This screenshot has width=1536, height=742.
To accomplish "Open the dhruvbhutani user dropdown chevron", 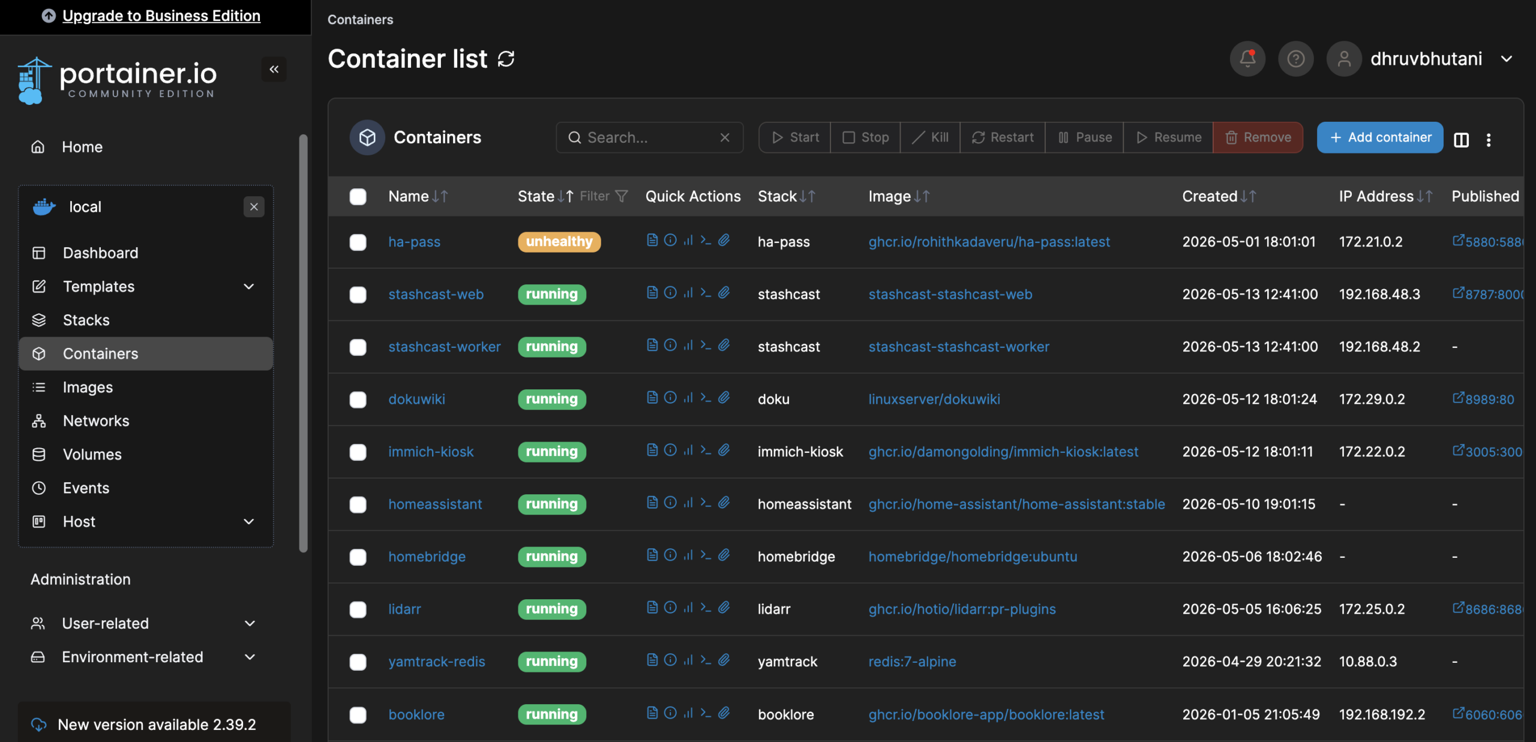I will (1507, 59).
